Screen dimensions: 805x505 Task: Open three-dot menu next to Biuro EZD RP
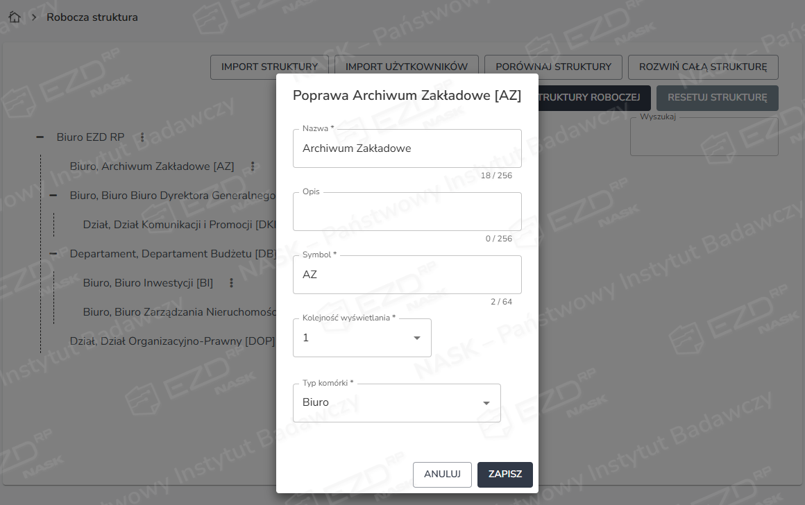[x=142, y=137]
